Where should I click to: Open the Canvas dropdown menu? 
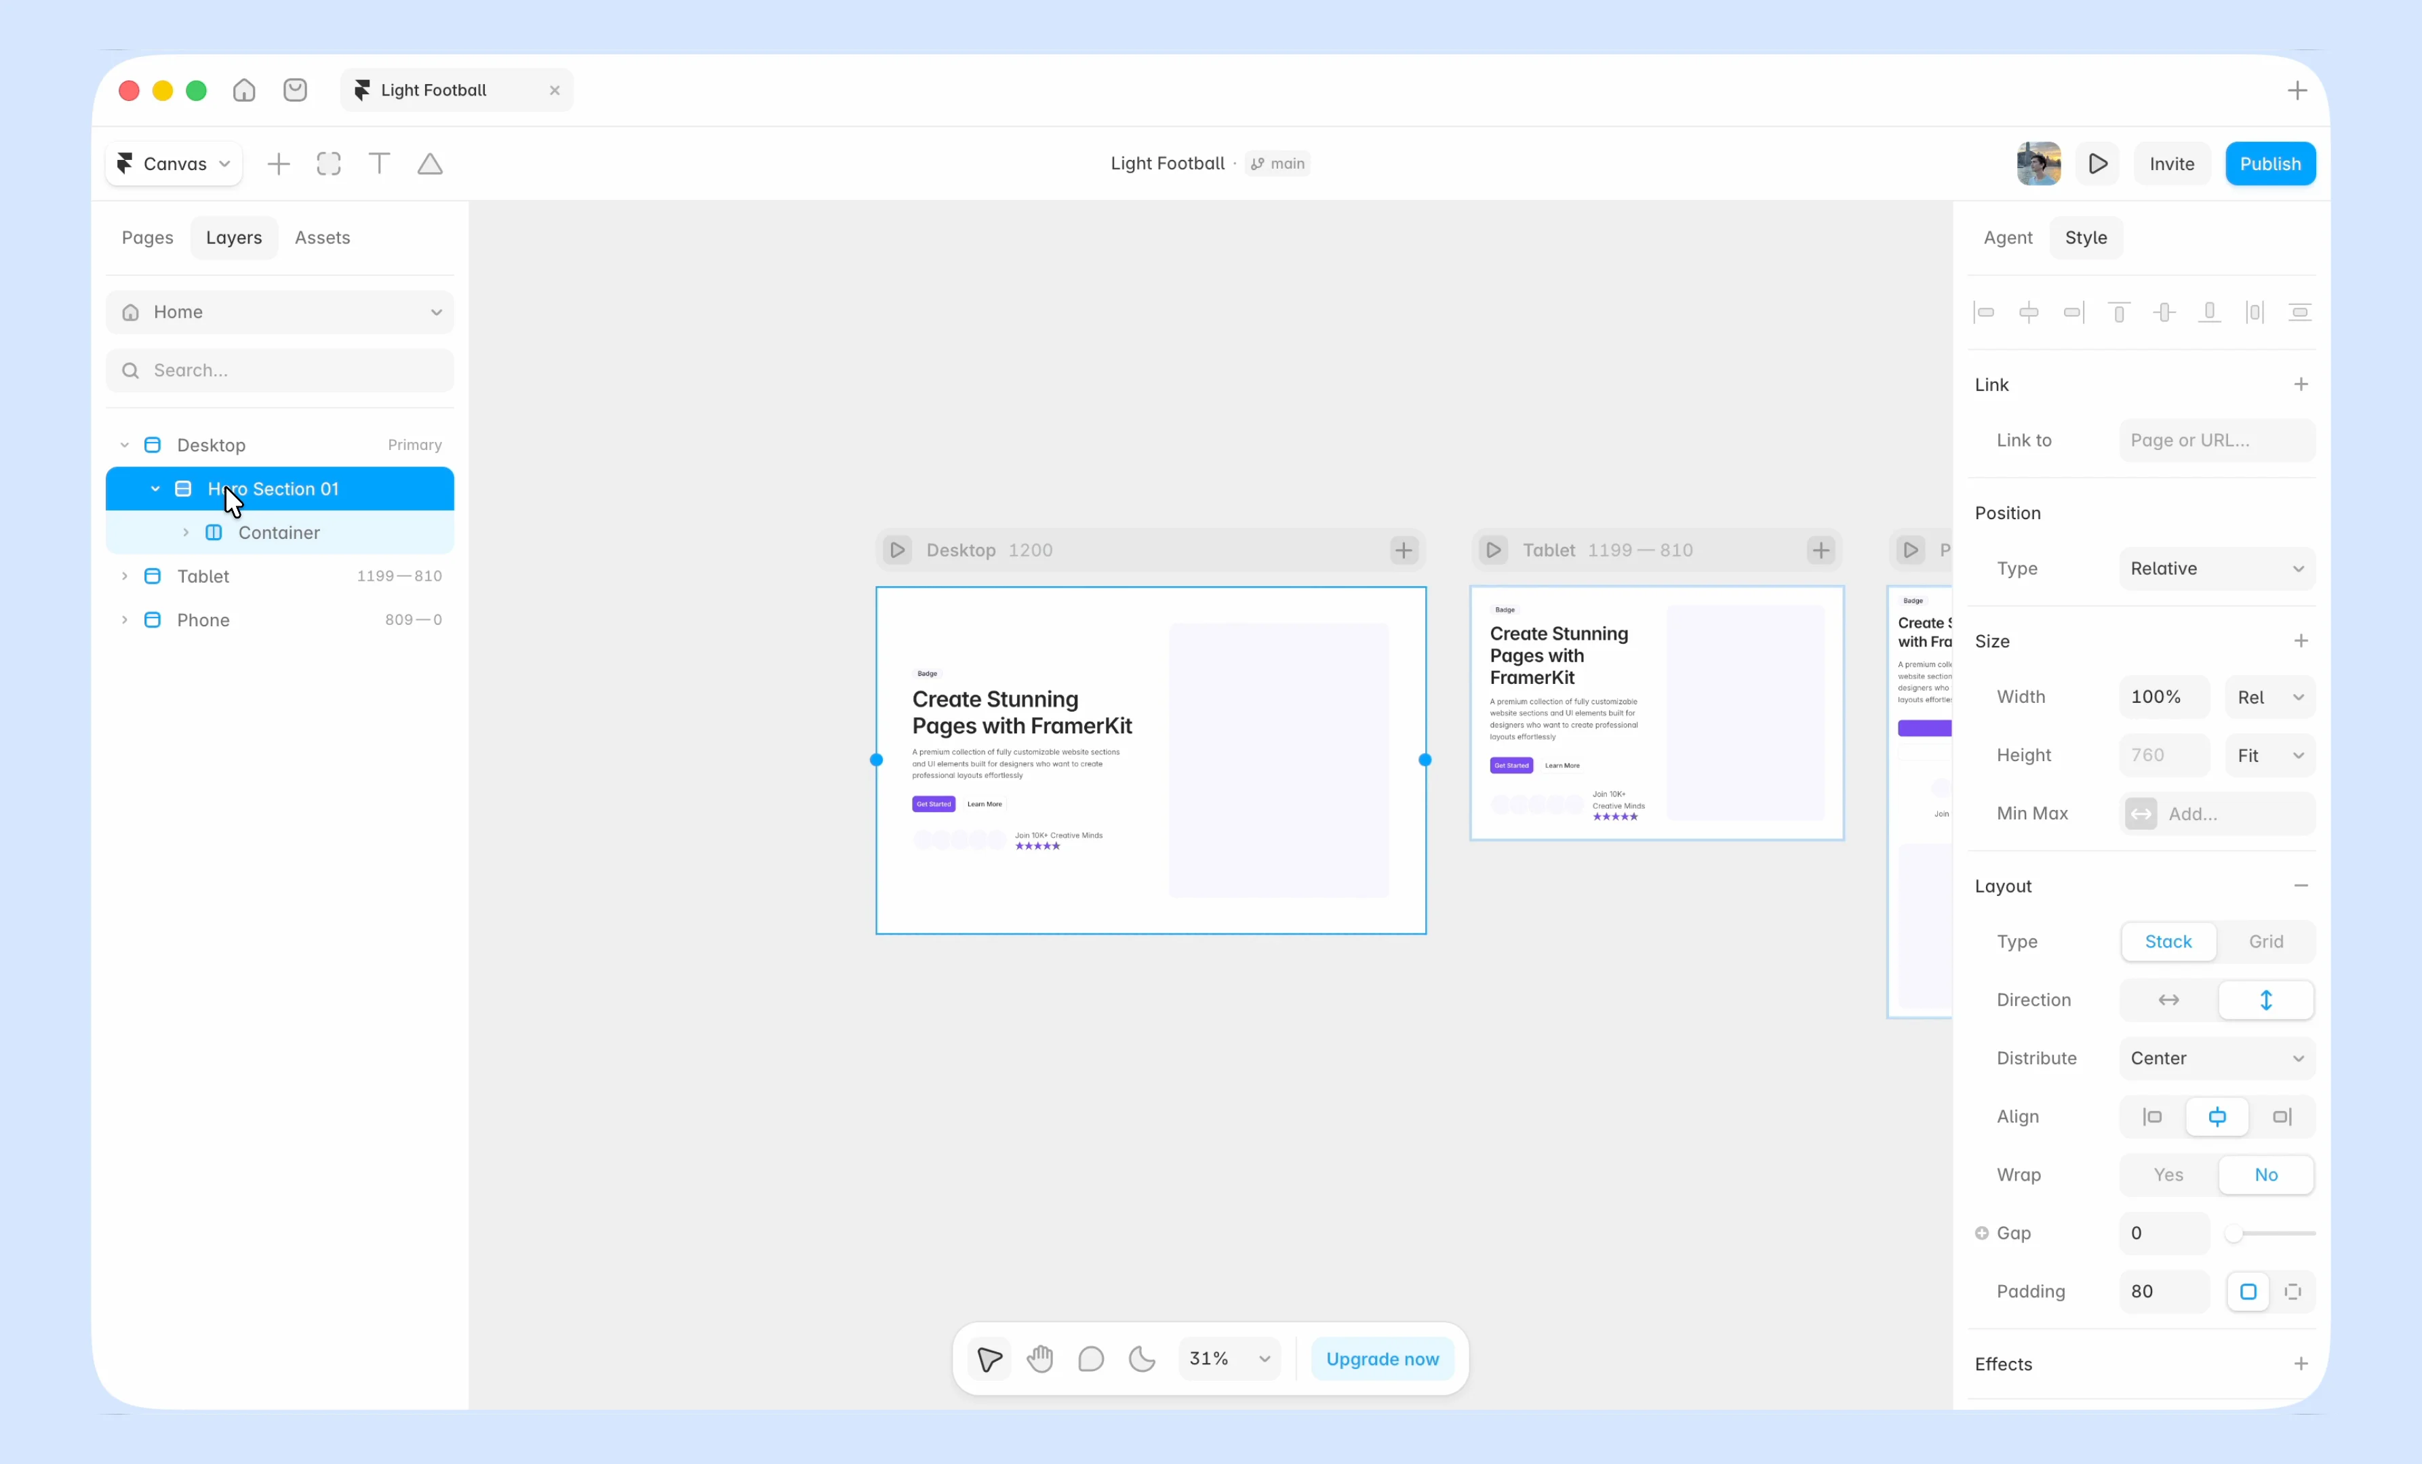[174, 164]
